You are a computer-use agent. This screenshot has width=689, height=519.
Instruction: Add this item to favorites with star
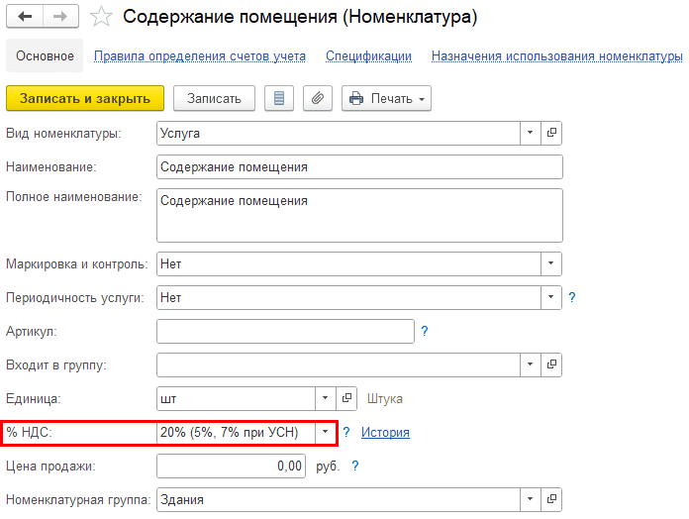point(100,17)
